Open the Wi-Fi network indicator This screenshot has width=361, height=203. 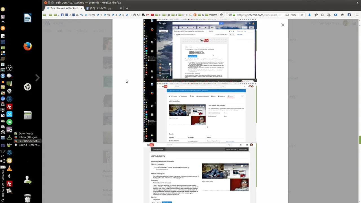3,152
